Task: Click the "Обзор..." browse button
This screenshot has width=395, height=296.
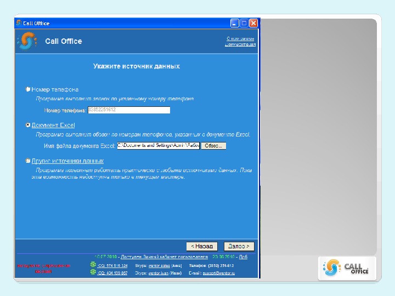Action: [213, 146]
